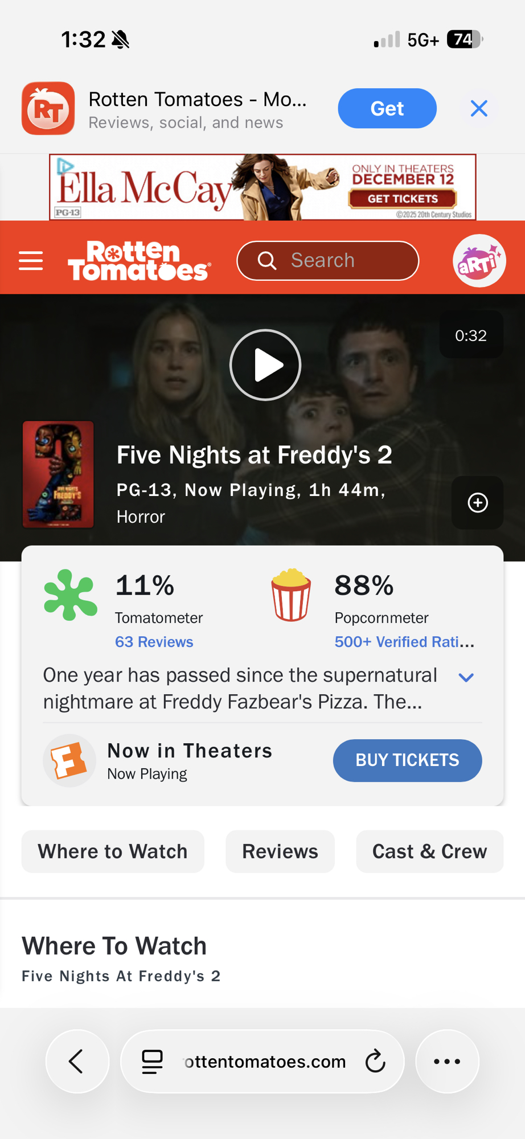
Task: Tap the Rotten Tomatoes app icon in banner
Action: tap(48, 108)
